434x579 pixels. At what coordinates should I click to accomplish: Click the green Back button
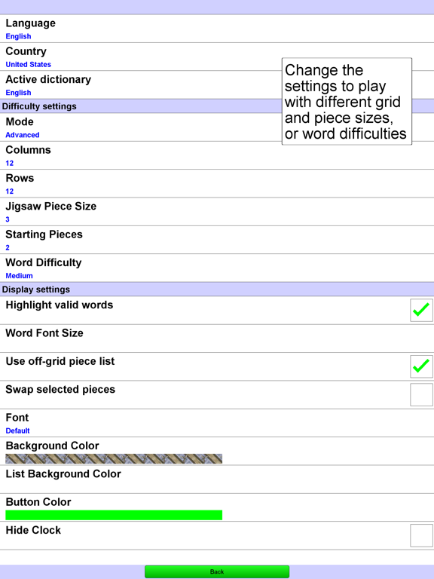pos(217,571)
